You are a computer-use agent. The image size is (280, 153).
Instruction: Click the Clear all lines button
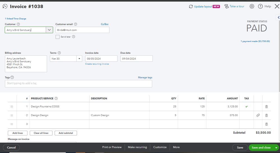pyautogui.click(x=41, y=133)
